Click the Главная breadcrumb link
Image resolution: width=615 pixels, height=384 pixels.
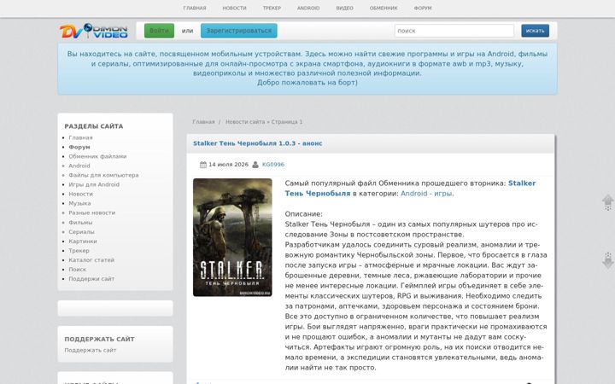pos(203,122)
